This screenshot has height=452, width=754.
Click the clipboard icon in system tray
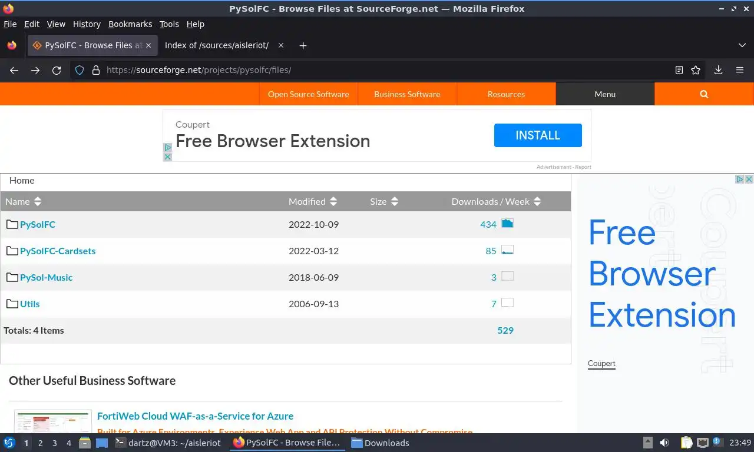(x=686, y=443)
